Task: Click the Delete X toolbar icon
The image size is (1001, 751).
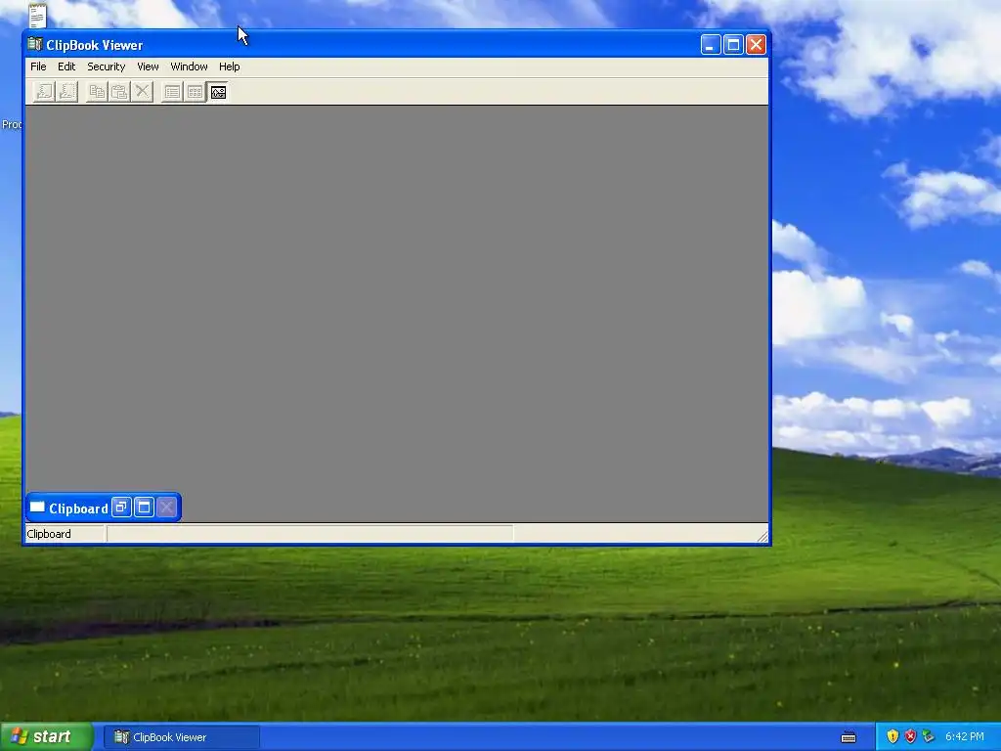Action: [x=143, y=92]
